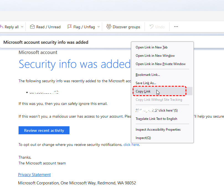The image size is (224, 188).
Task: Open Inspect Accessibility Properties
Action: 158,130
